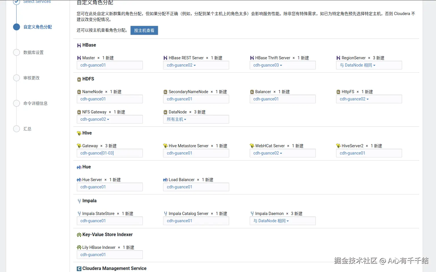Viewport: 436px width, 272px height.
Task: Click the DataNode role icon
Action: (165, 112)
